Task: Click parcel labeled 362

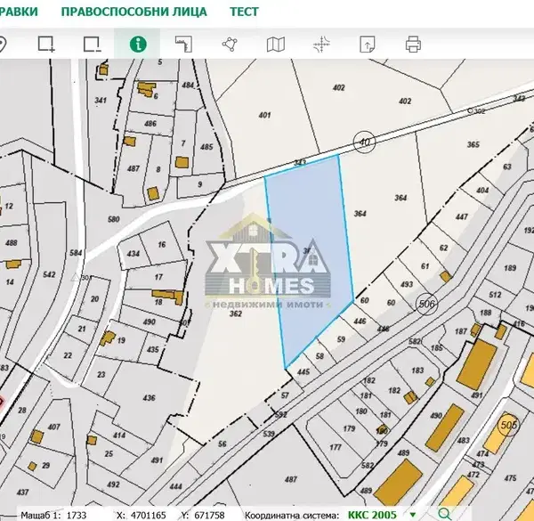Action: click(235, 313)
